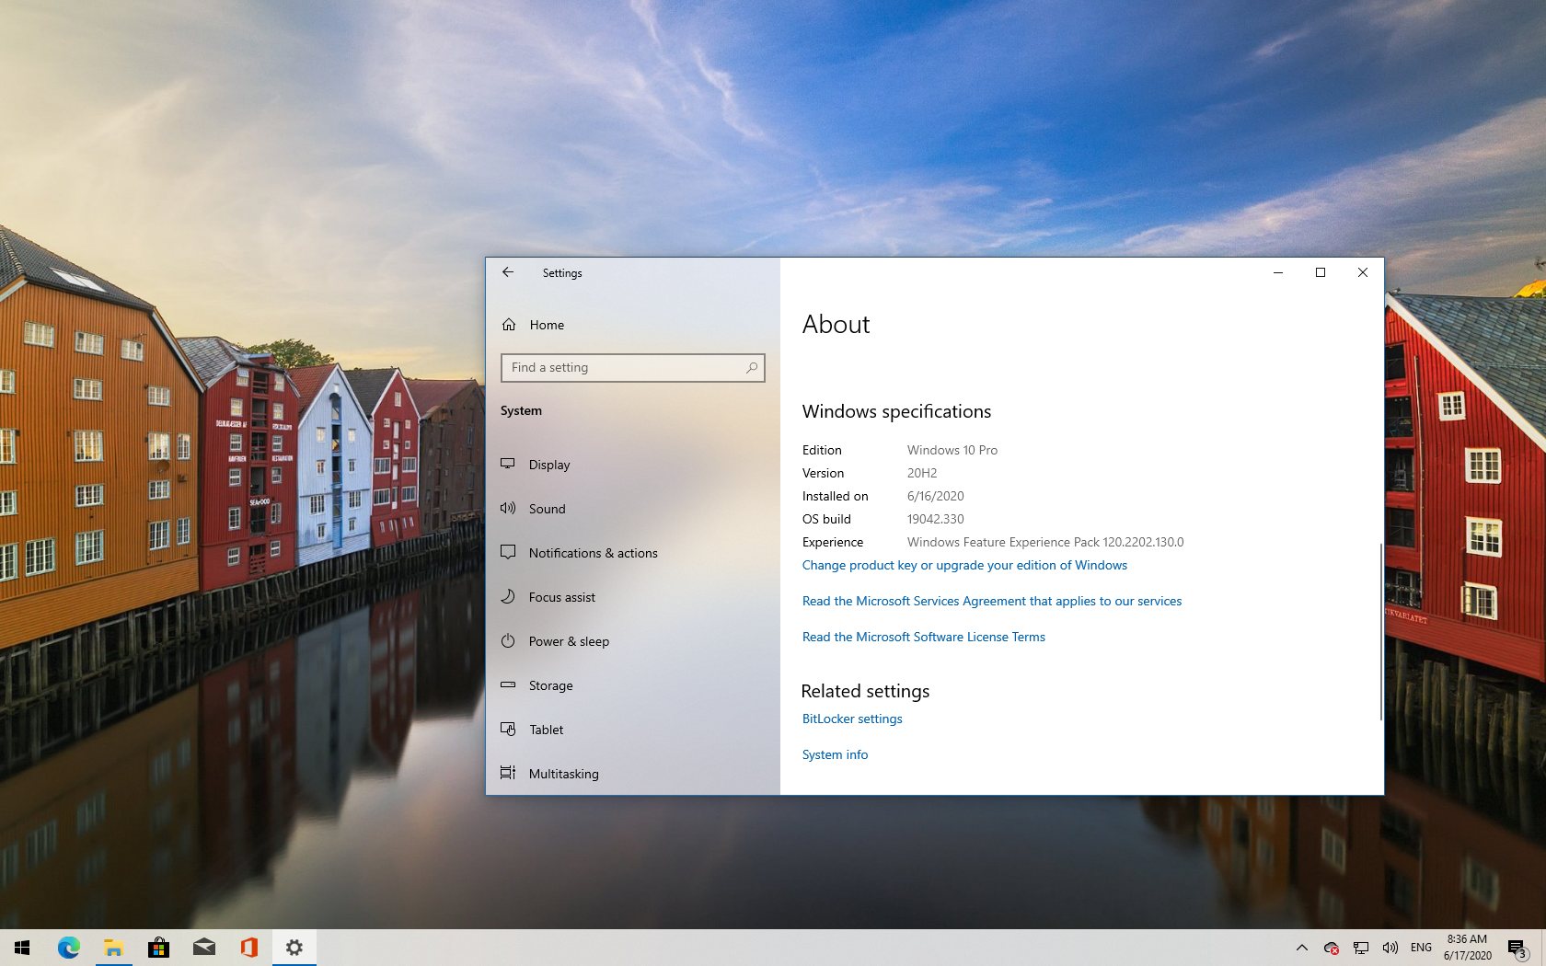1546x966 pixels.
Task: Click the ENG language indicator
Action: 1421,948
